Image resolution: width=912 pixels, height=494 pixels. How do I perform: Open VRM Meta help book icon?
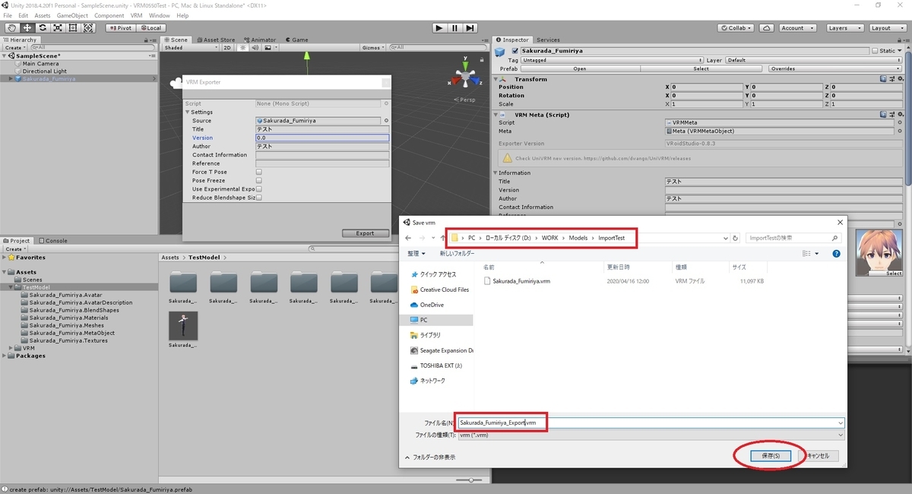(x=884, y=115)
